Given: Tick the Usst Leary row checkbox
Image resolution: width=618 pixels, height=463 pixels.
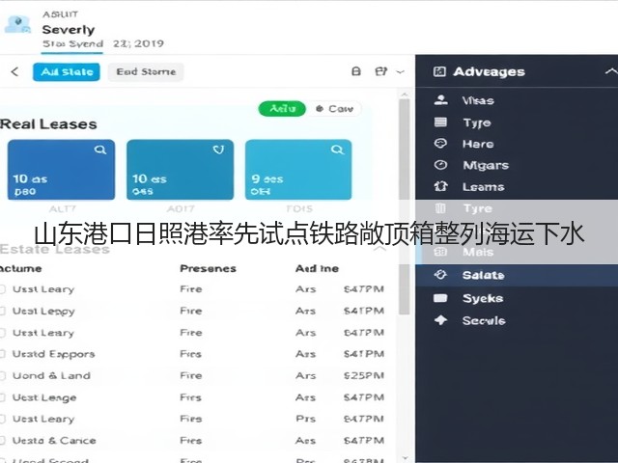Looking at the screenshot, I should click(2, 289).
